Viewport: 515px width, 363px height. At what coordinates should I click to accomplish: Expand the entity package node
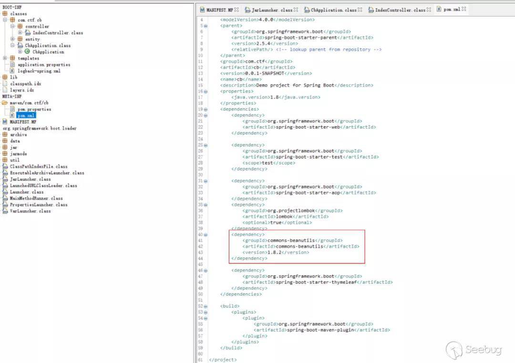point(12,39)
